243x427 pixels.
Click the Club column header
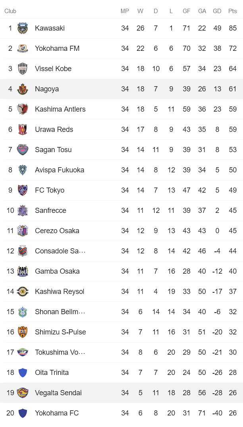[x=10, y=11]
